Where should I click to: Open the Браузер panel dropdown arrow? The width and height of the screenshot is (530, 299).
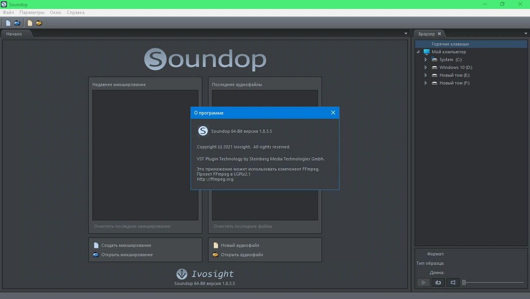click(526, 34)
